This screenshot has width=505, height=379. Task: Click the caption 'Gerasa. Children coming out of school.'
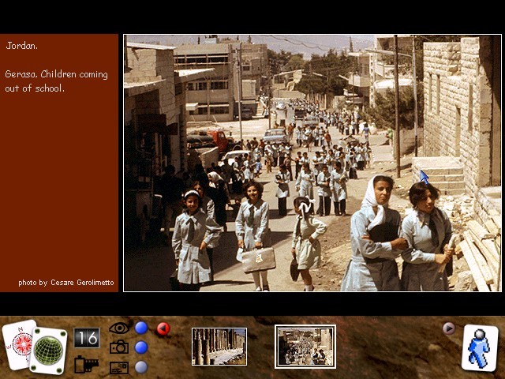click(x=56, y=81)
